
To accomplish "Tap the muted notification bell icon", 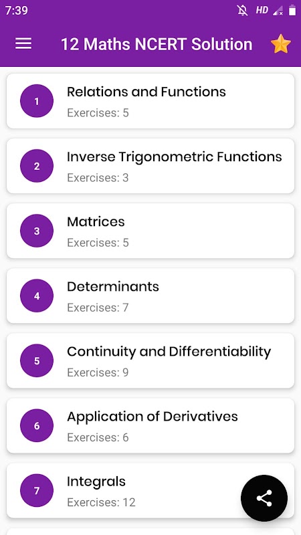I will 242,11.
